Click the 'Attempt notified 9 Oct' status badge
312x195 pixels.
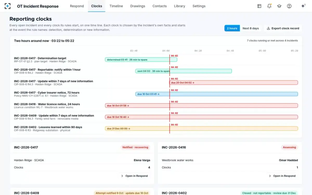[x=122, y=193]
